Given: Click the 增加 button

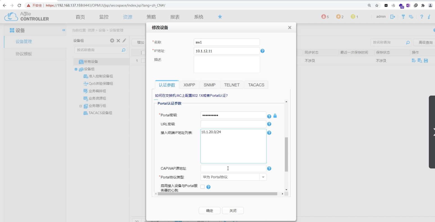Looking at the screenshot, I should (x=139, y=42).
